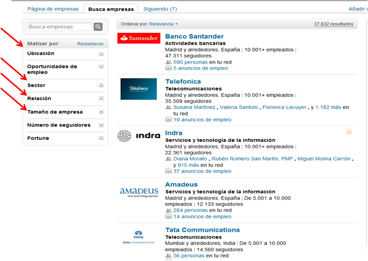Expand the Sector filter
This screenshot has height=261, width=368.
[101, 85]
